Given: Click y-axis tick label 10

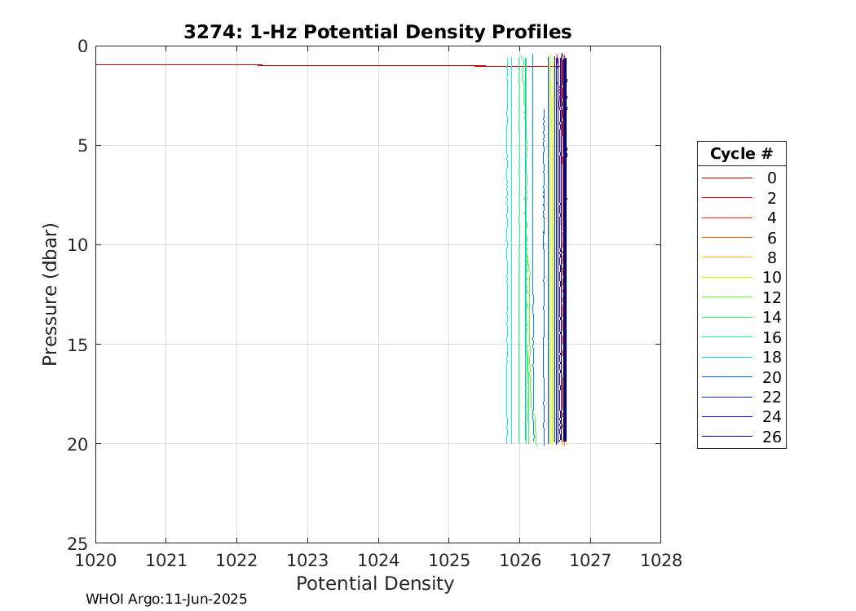Looking at the screenshot, I should pyautogui.click(x=78, y=245).
